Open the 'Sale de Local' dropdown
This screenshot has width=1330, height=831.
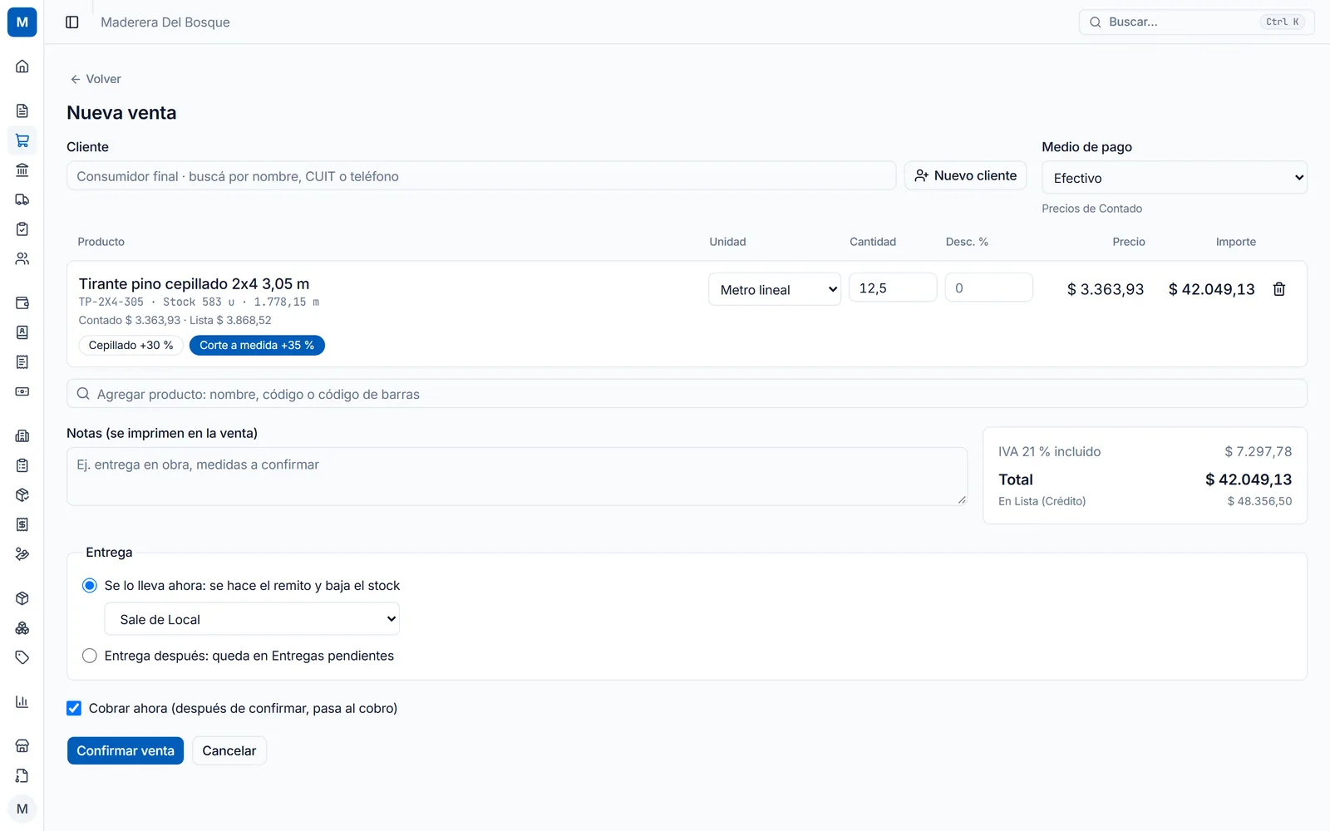tap(252, 619)
